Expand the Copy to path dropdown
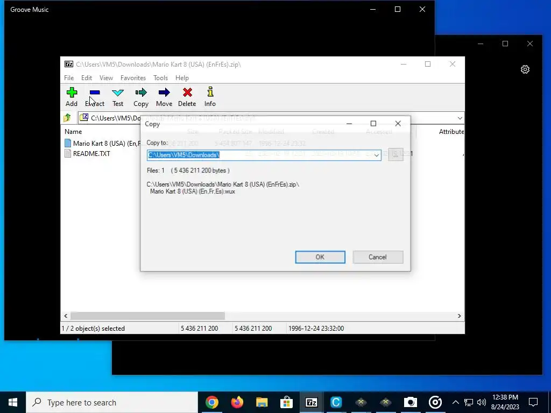551x413 pixels. (x=376, y=155)
